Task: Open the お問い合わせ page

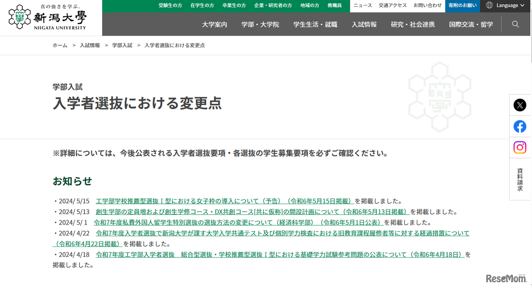Action: 428,5
